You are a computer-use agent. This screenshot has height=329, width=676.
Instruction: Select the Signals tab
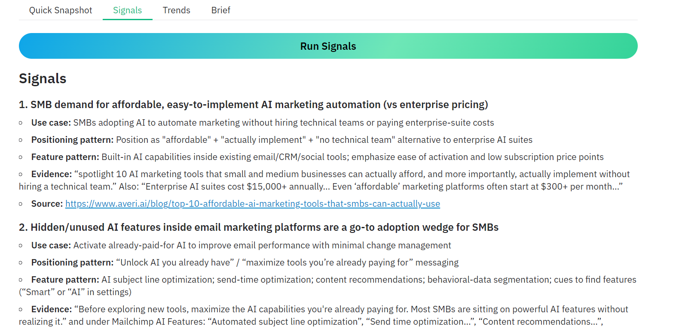[x=127, y=10]
